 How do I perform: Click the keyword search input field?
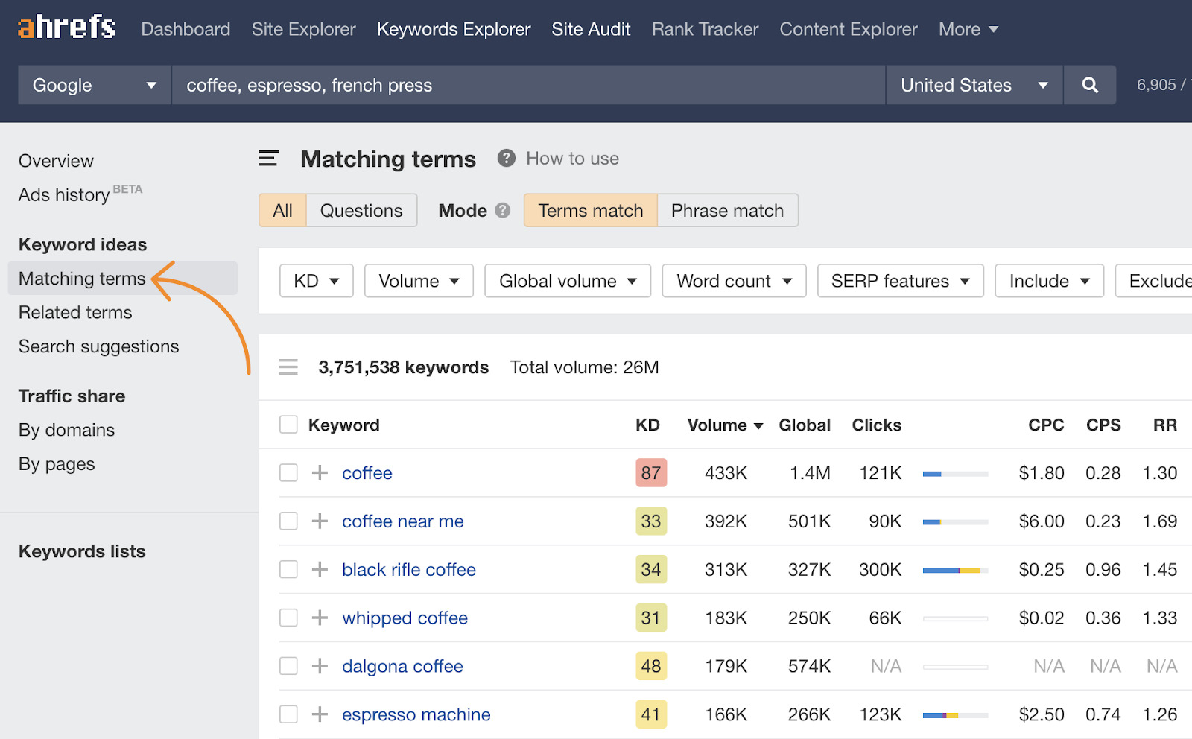click(x=527, y=85)
